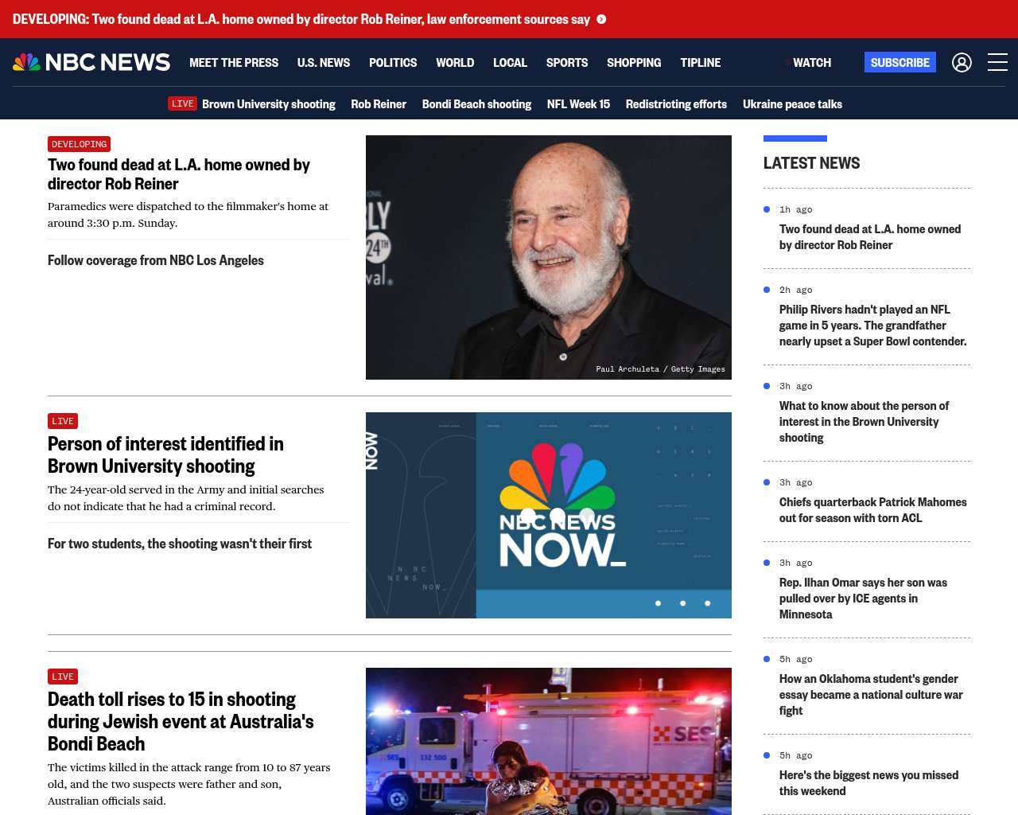This screenshot has height=815, width=1018.
Task: Select the NFL Week 15 topic
Action: pyautogui.click(x=578, y=103)
